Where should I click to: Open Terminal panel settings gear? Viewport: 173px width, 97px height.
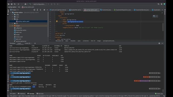159,43
